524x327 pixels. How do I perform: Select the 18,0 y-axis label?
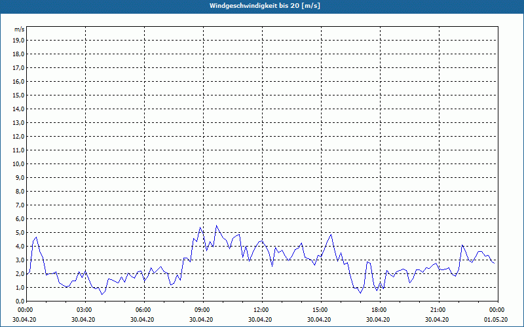tap(19, 54)
